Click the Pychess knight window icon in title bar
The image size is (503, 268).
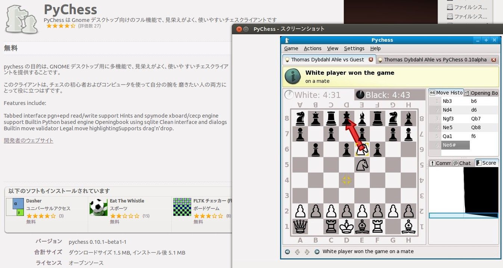pos(288,40)
